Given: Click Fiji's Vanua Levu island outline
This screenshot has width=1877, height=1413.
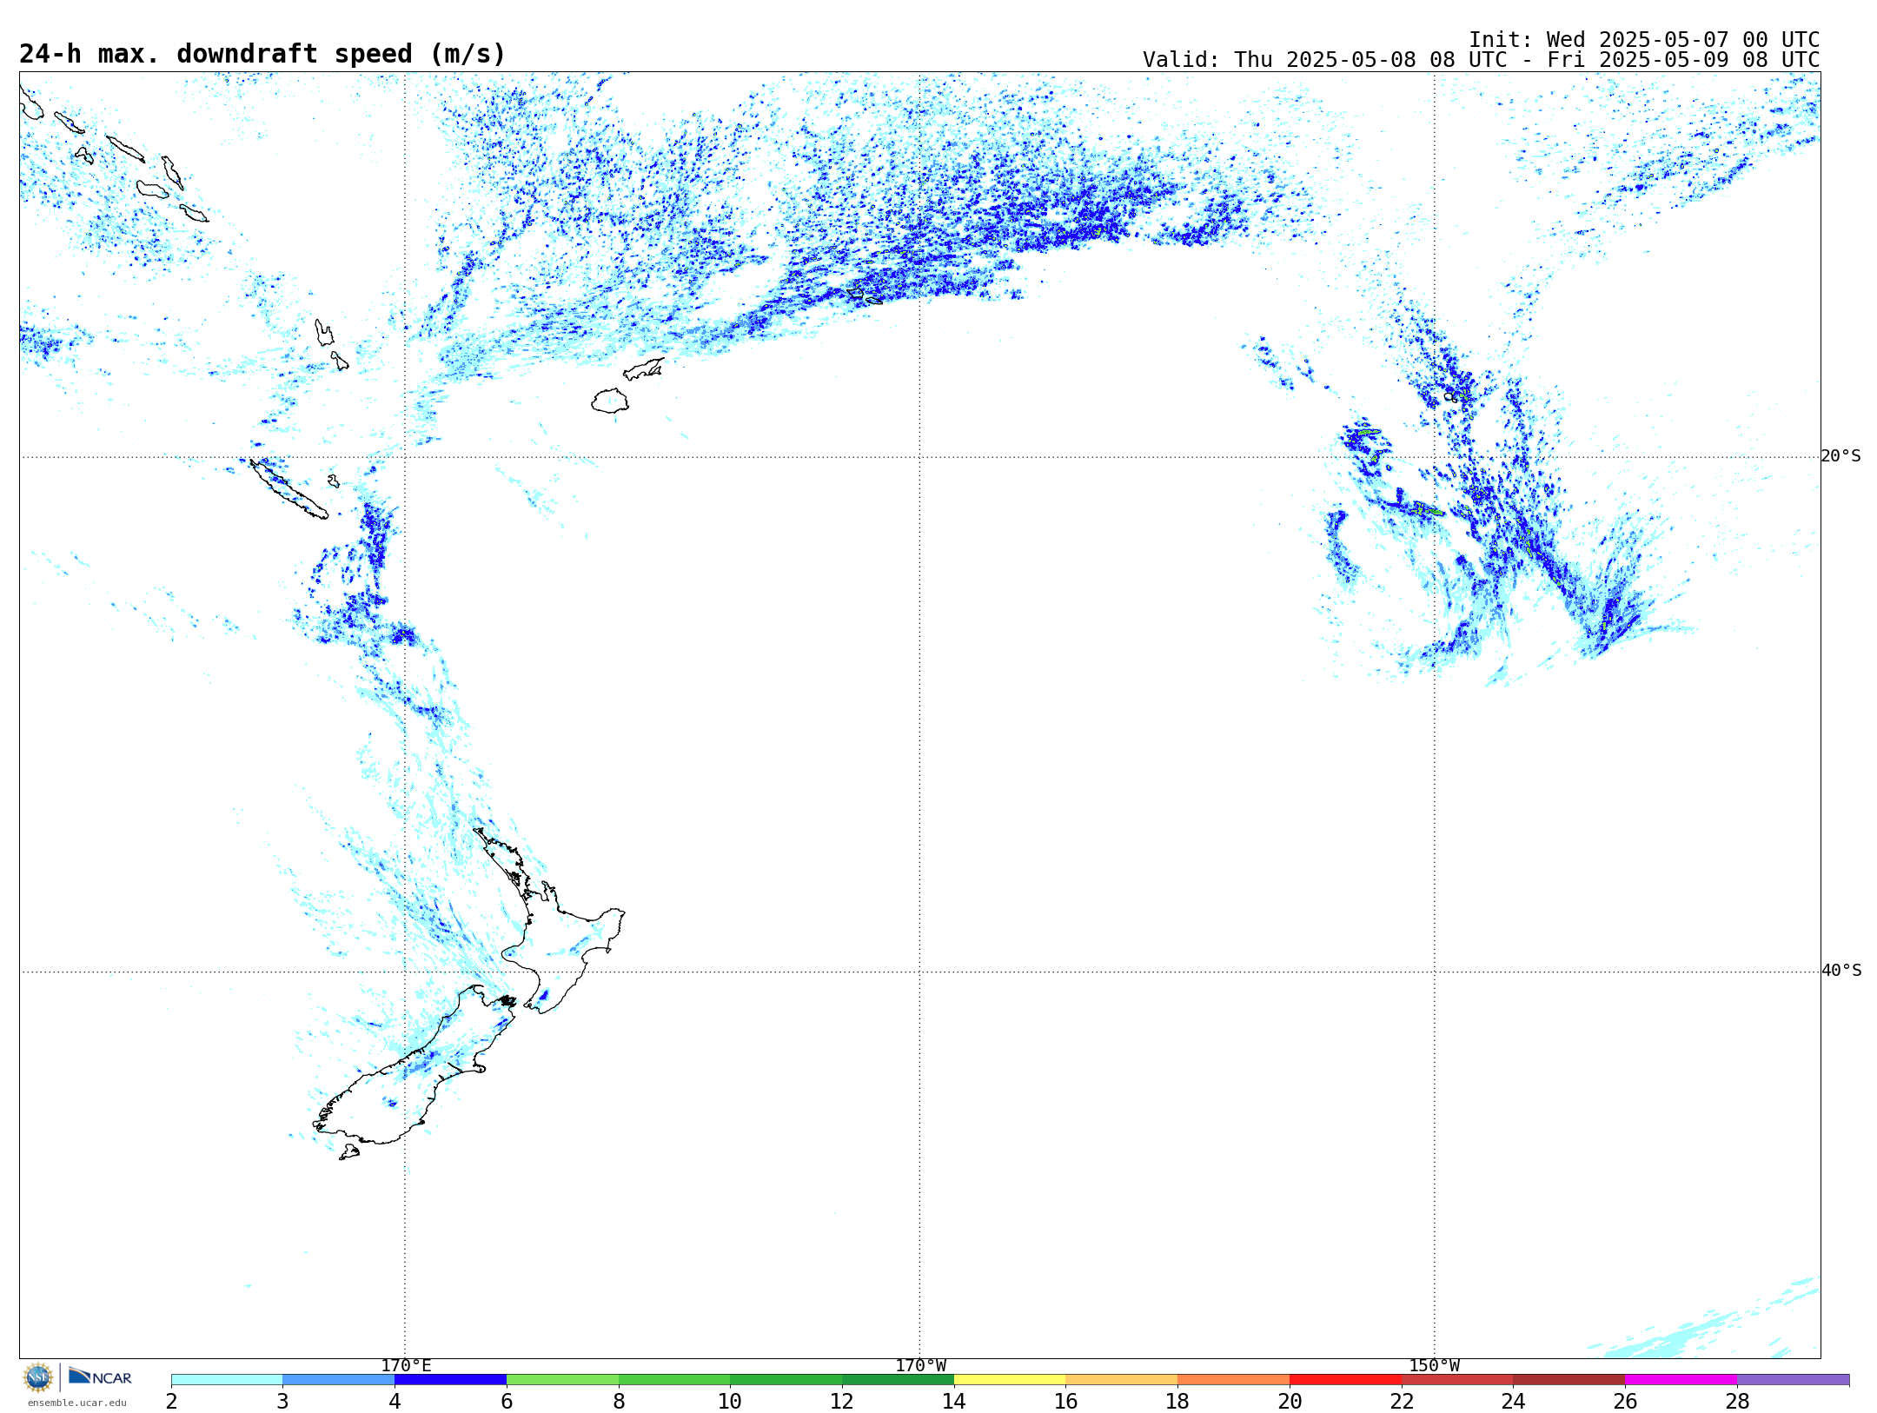Looking at the screenshot, I should [x=644, y=369].
